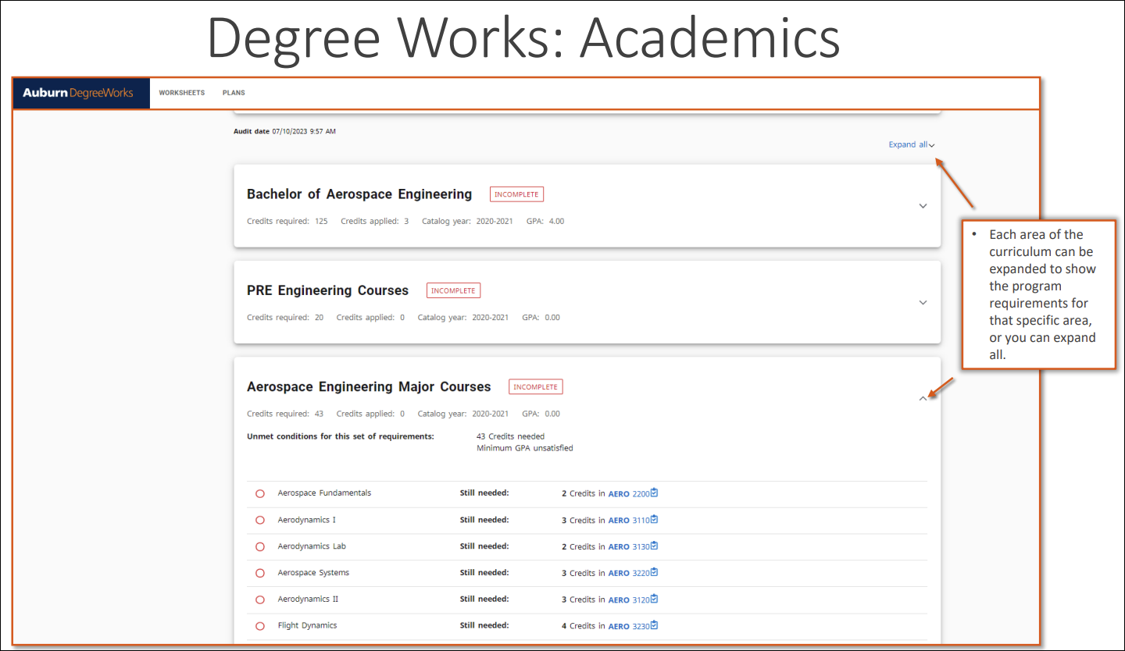The image size is (1125, 651).
Task: Open the AERO 3110 course link
Action: click(629, 520)
